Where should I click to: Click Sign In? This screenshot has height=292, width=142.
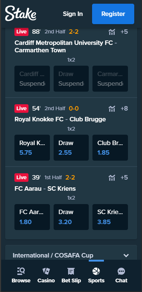coord(73,14)
